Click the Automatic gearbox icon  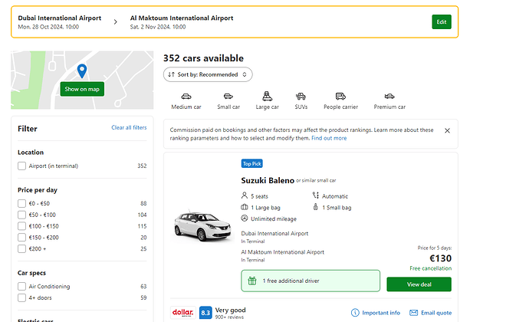pyautogui.click(x=315, y=195)
